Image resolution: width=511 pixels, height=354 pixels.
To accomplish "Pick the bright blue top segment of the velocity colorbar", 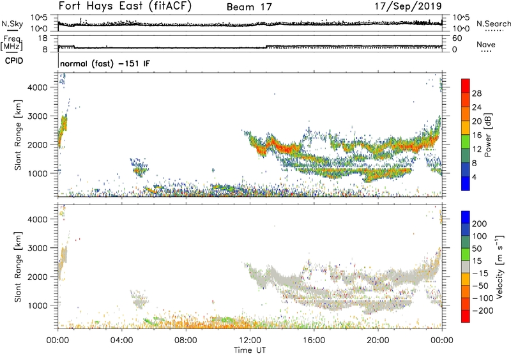I will 466,217.
